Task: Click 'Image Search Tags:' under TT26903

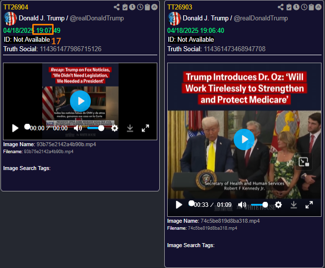Action: [191, 245]
